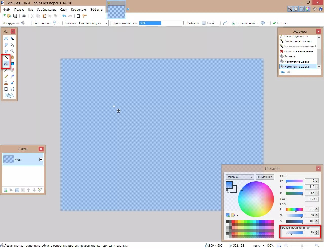This screenshot has height=249, width=324.
Task: Step back with the undo arrow in Журнал
Action: (283, 72)
